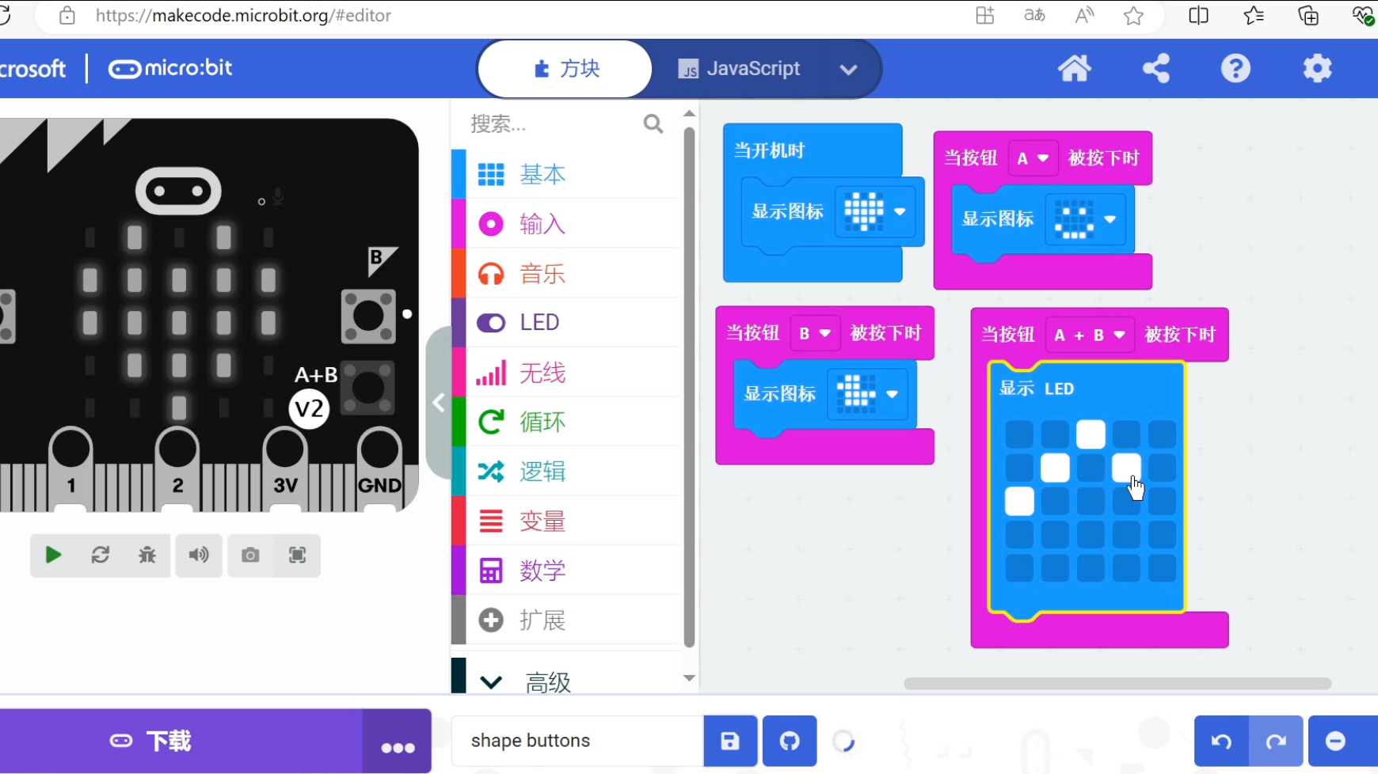1378x774 pixels.
Task: Click the workspace horizontal scrollbar
Action: tap(1117, 683)
